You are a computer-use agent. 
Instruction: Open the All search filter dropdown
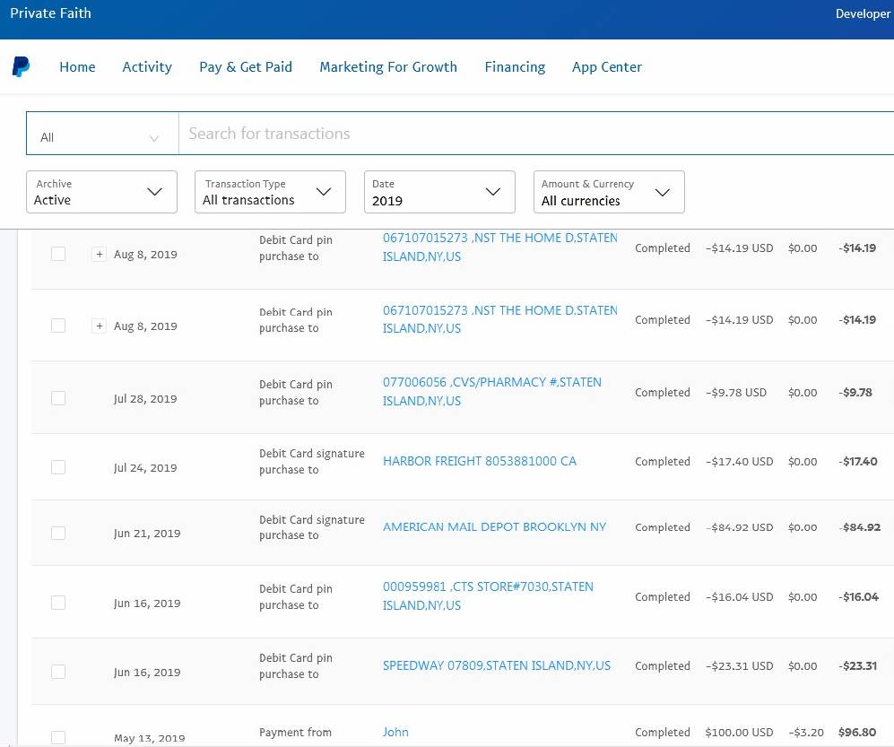coord(102,134)
